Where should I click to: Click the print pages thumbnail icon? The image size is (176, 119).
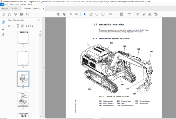23,26
